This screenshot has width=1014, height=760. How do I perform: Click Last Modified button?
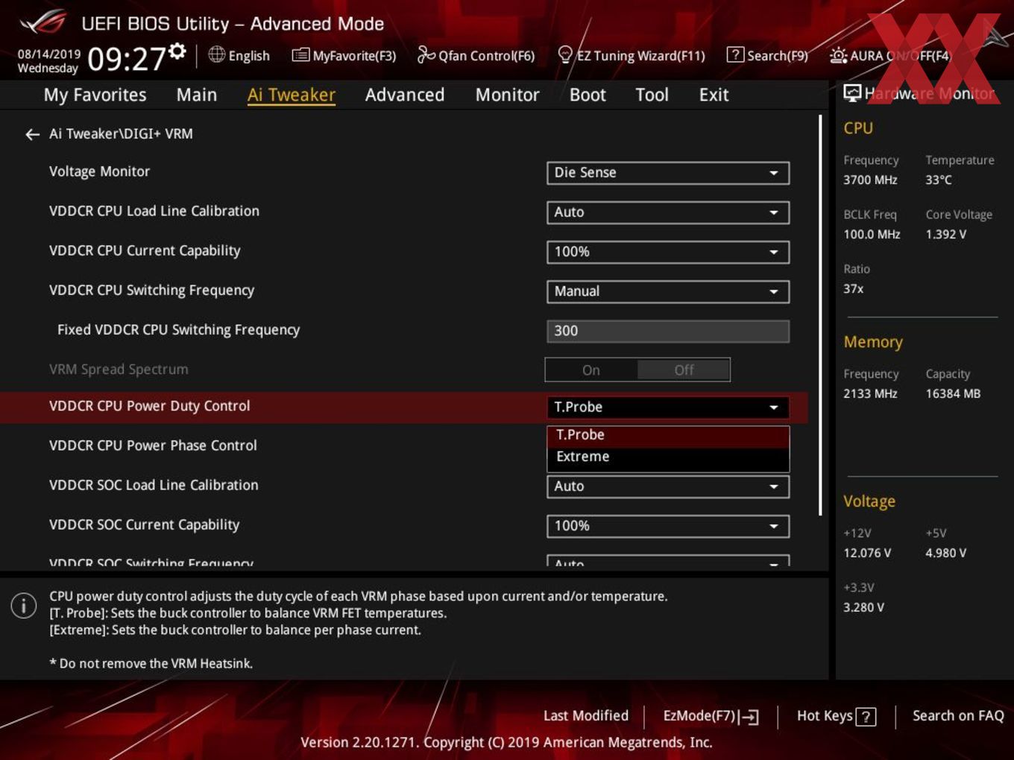pos(586,716)
